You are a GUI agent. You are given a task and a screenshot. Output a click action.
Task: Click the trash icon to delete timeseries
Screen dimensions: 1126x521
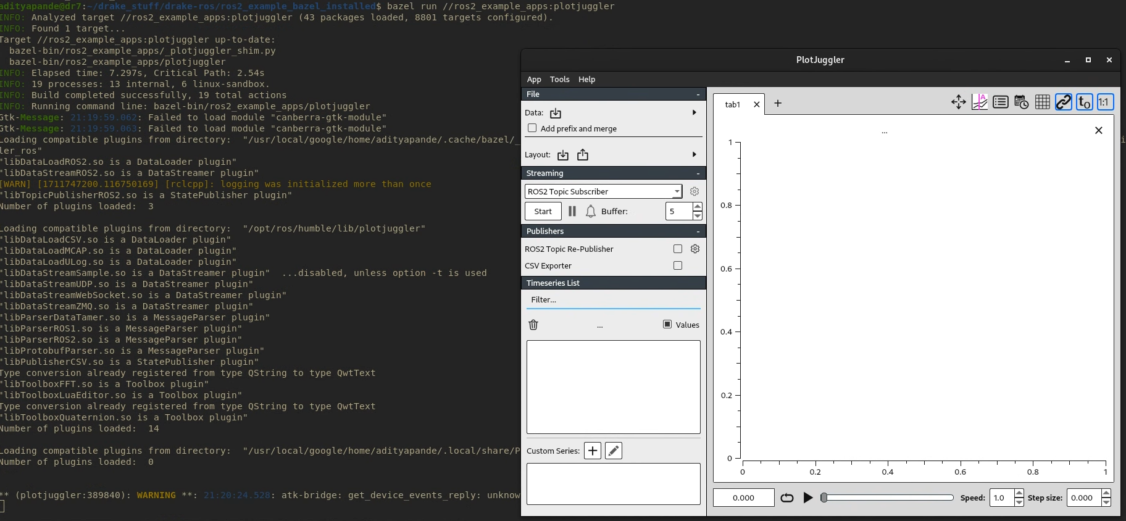pyautogui.click(x=534, y=325)
